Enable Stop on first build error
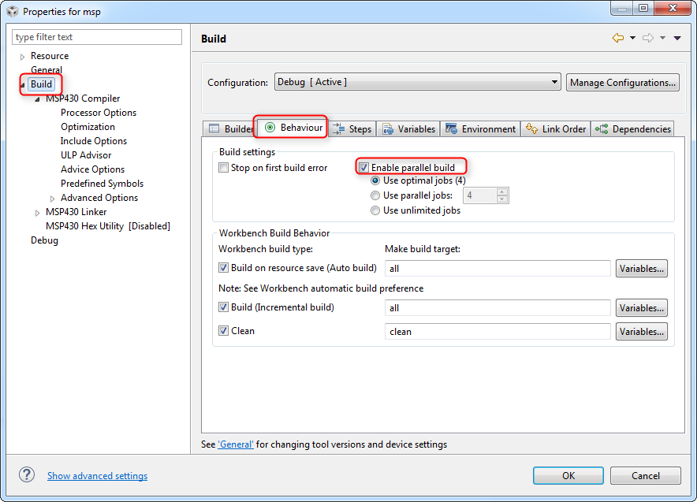 (224, 168)
